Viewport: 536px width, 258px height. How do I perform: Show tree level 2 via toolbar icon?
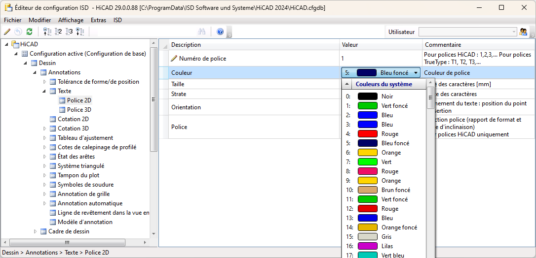coord(58,32)
